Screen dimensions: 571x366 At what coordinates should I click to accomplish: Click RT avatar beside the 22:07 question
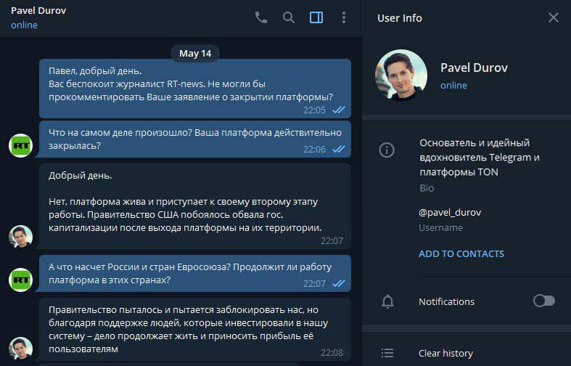21,280
